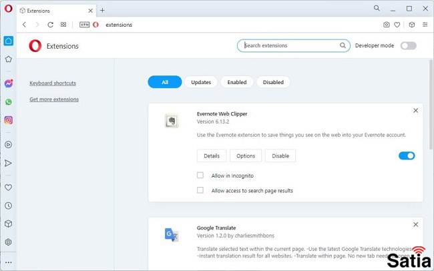This screenshot has width=434, height=271.
Task: Open the Opera main menu logo
Action: pos(8,9)
